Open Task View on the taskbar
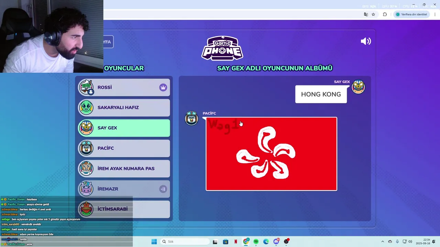 click(215, 242)
